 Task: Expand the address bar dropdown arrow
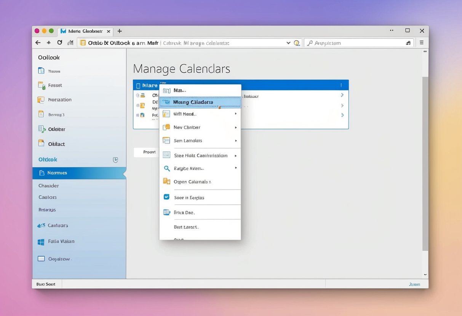tap(288, 43)
